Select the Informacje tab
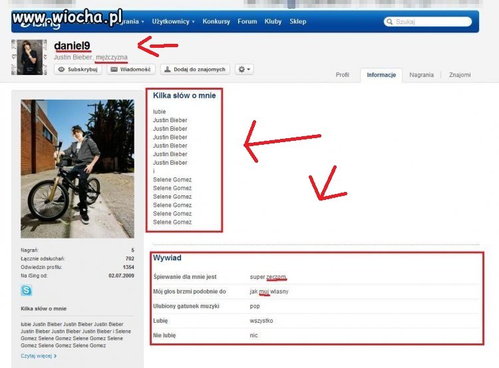The image size is (499, 368). 381,75
